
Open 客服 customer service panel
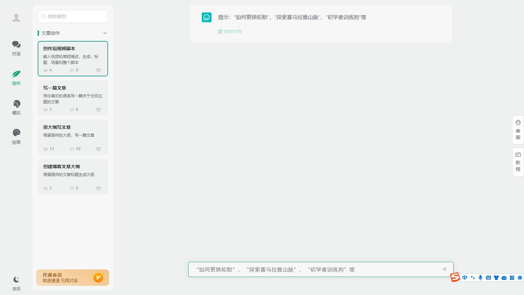[x=518, y=130]
